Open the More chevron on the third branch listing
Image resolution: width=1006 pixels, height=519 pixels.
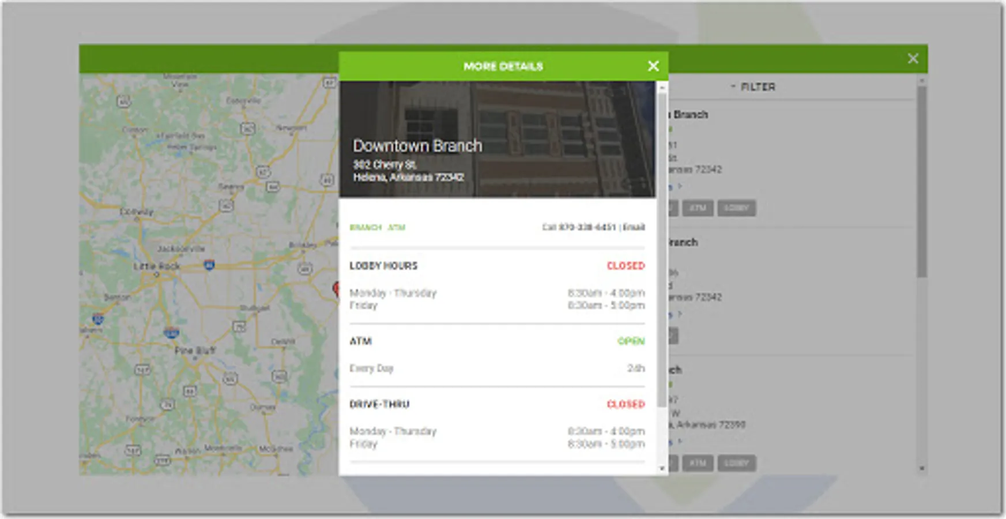679,441
